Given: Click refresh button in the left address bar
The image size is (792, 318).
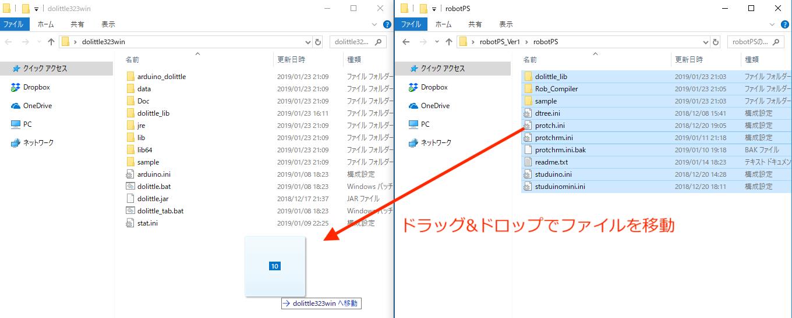Looking at the screenshot, I should click(x=318, y=42).
